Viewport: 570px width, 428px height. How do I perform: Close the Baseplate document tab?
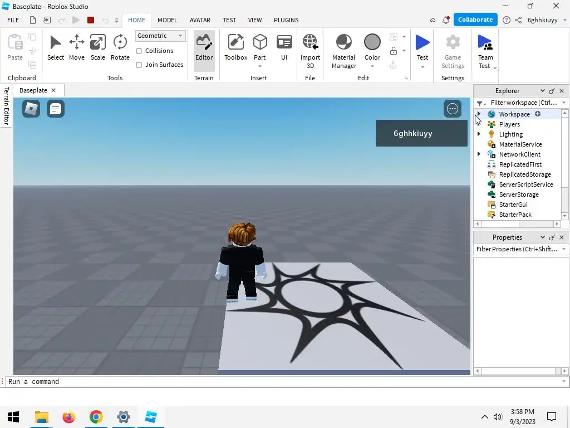pyautogui.click(x=53, y=90)
